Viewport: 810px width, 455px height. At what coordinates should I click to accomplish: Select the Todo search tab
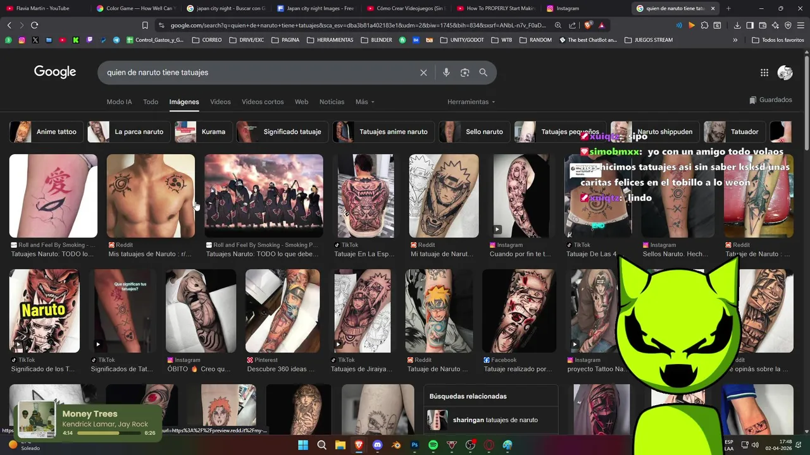(x=151, y=102)
